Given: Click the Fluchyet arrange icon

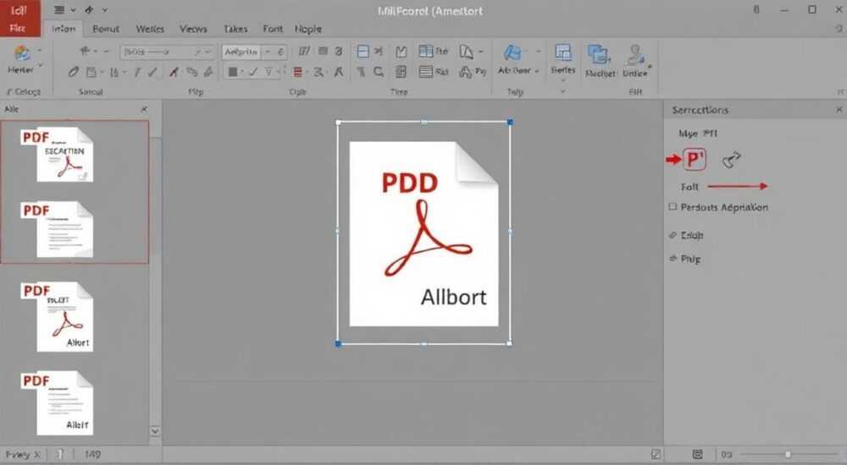Looking at the screenshot, I should 599,54.
